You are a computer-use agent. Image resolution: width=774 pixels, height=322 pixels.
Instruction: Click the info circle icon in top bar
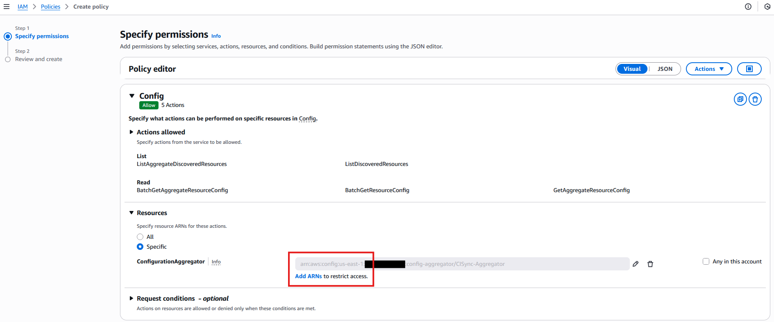point(748,7)
